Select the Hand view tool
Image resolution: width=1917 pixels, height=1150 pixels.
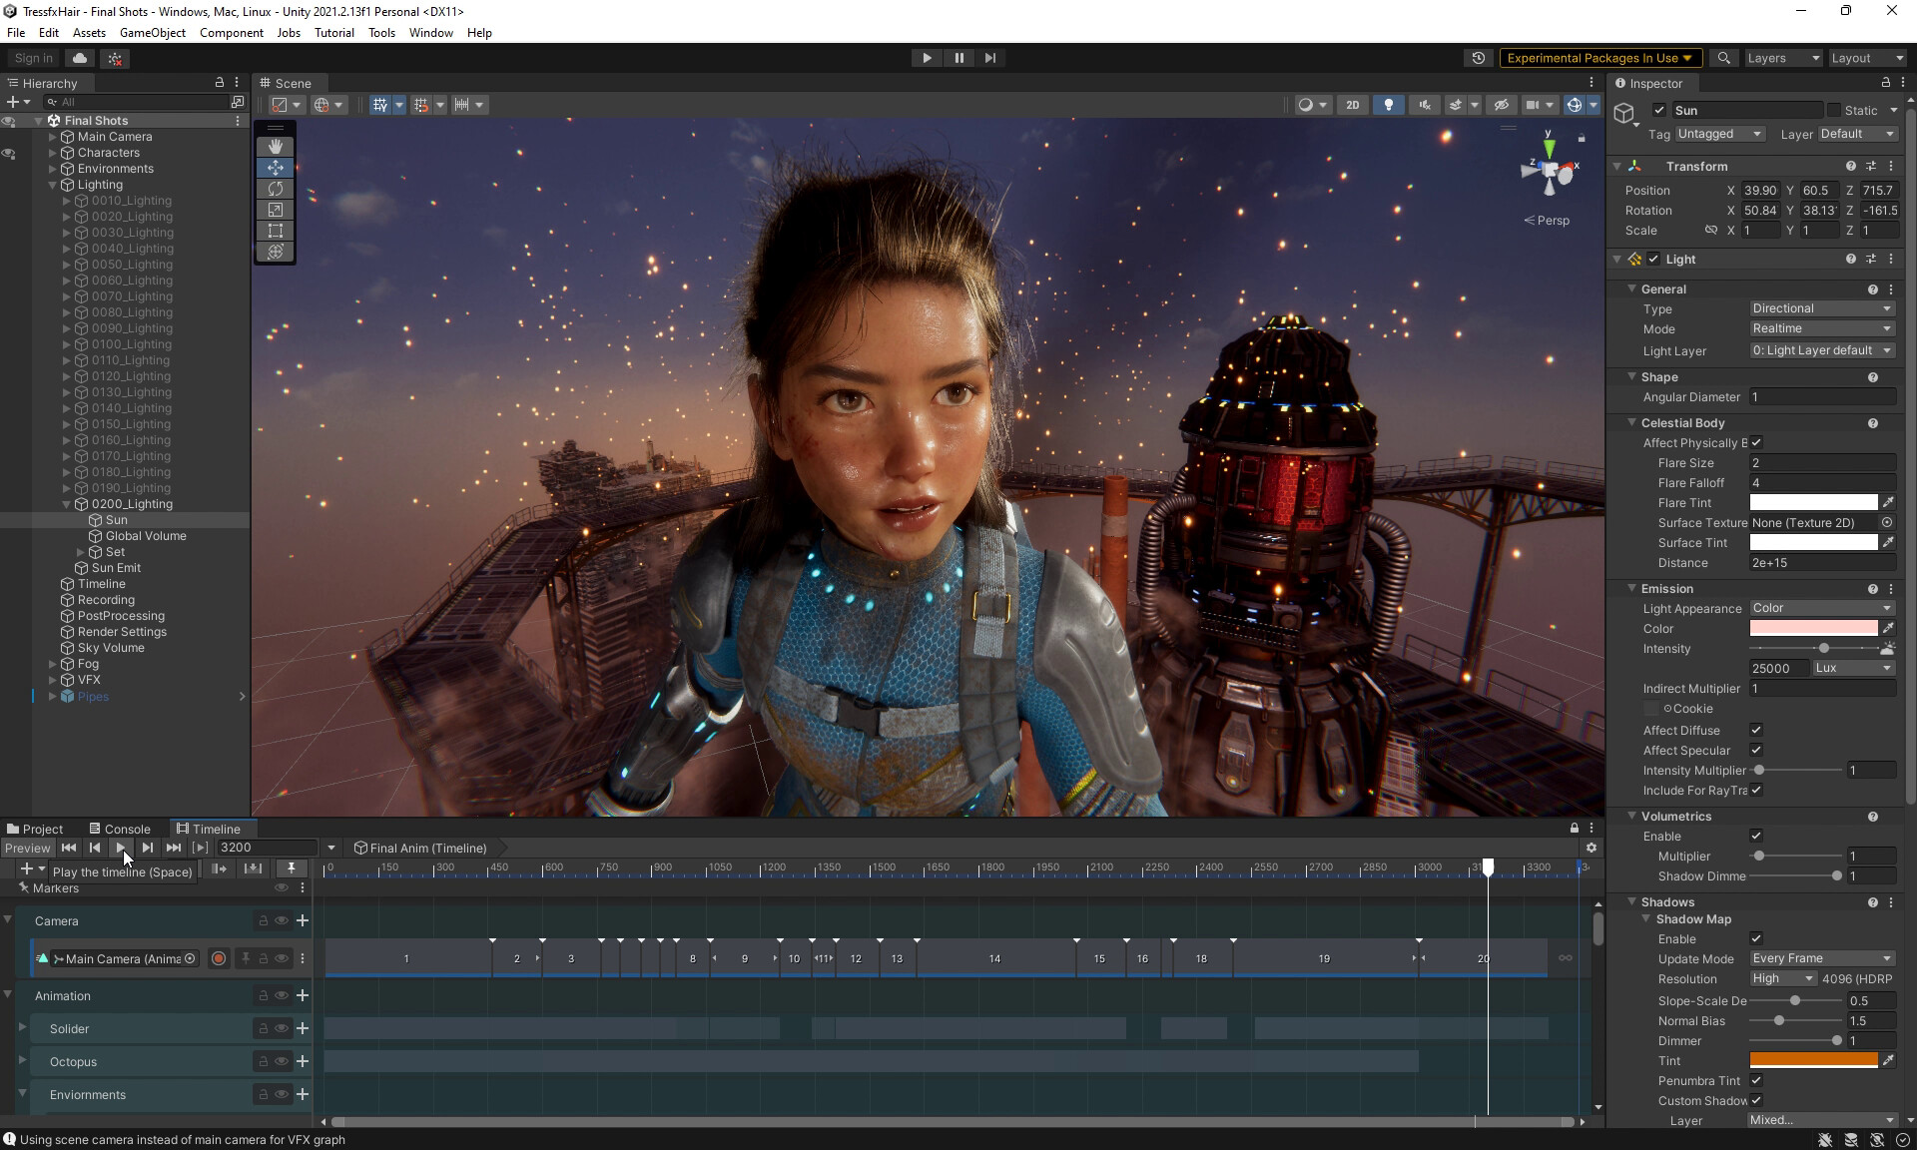(x=276, y=147)
